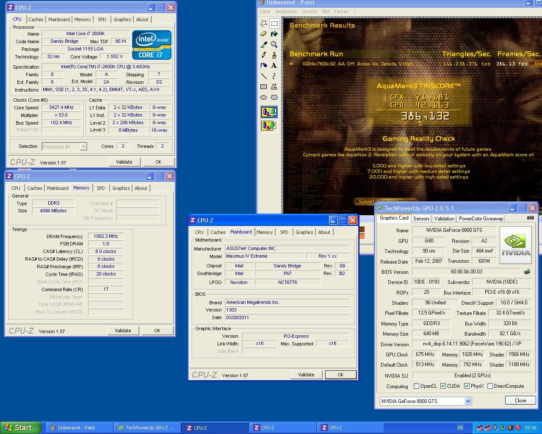Image resolution: width=542 pixels, height=434 pixels.
Task: Choose opaque selection mode option in Paint
Action: 269,112
